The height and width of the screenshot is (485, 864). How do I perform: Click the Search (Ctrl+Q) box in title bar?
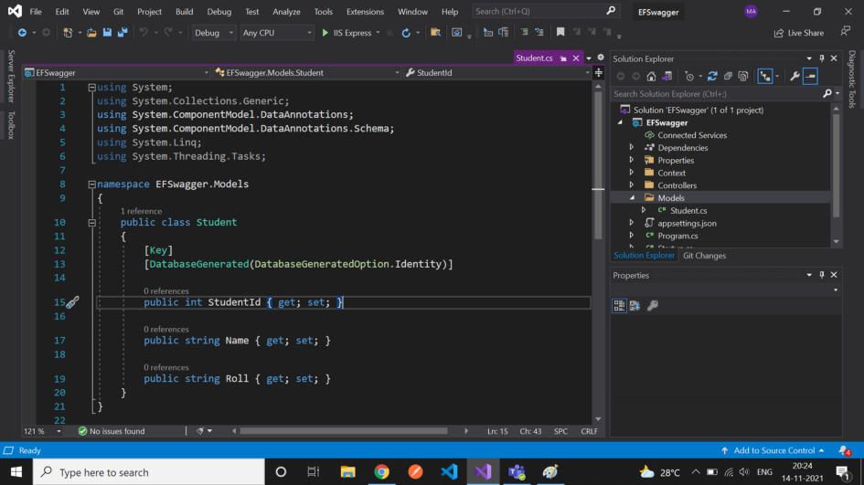(x=546, y=11)
